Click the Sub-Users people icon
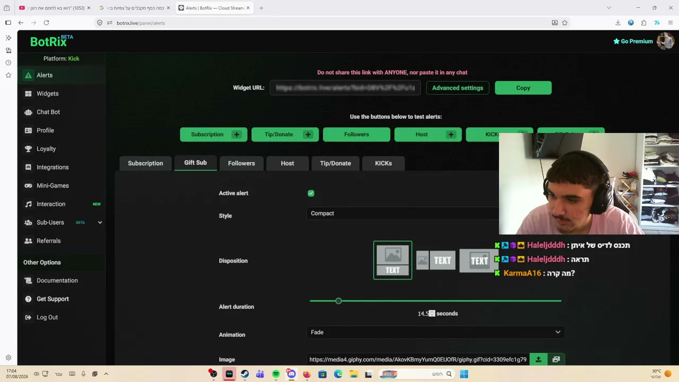This screenshot has height=382, width=679. (28, 222)
